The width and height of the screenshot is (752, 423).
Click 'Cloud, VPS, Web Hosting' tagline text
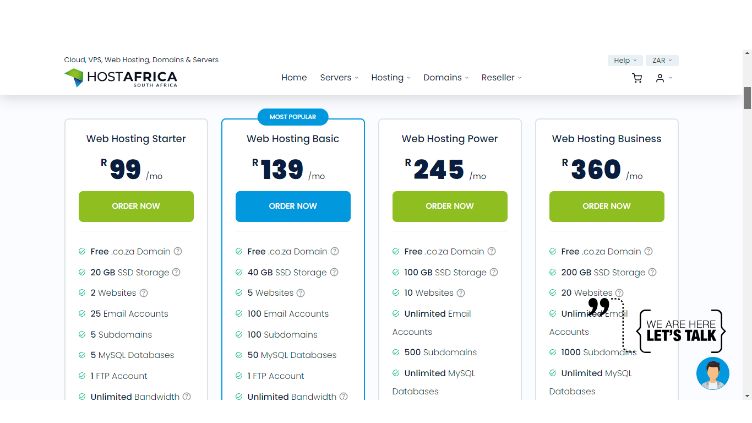141,59
